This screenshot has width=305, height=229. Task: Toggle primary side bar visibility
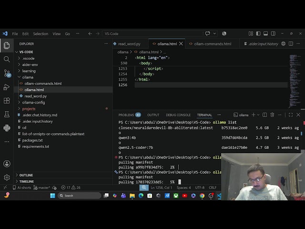(x=258, y=34)
